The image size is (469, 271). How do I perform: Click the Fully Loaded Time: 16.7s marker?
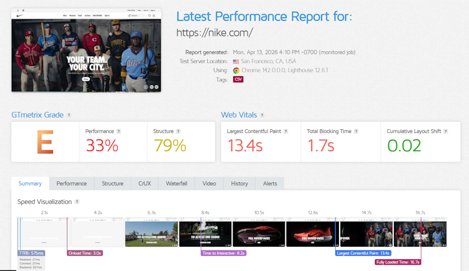click(398, 262)
